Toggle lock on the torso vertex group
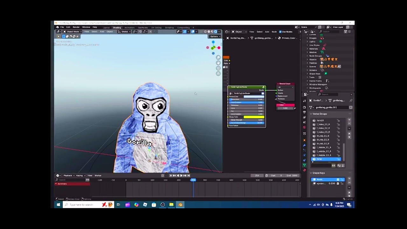Screen dimensions: 407x229 click(x=338, y=159)
